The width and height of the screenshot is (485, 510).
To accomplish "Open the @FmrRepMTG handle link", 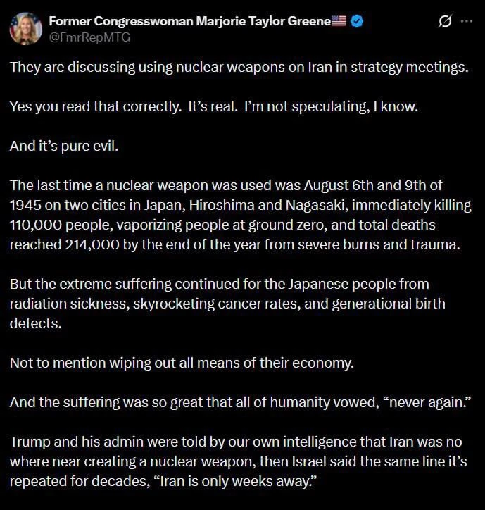I will [x=89, y=37].
